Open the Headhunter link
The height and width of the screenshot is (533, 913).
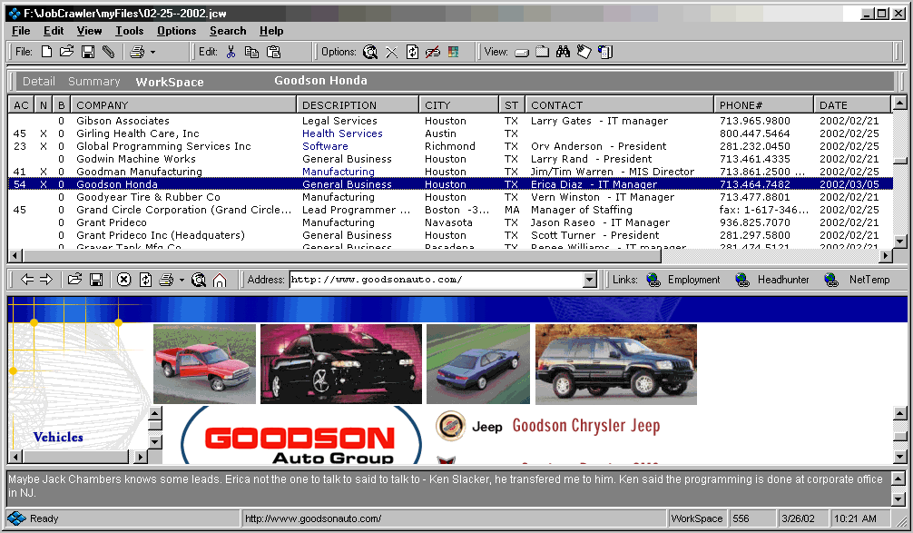tap(772, 280)
